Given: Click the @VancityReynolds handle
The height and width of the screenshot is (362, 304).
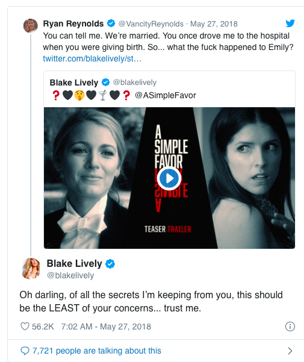Looking at the screenshot, I should (x=151, y=23).
